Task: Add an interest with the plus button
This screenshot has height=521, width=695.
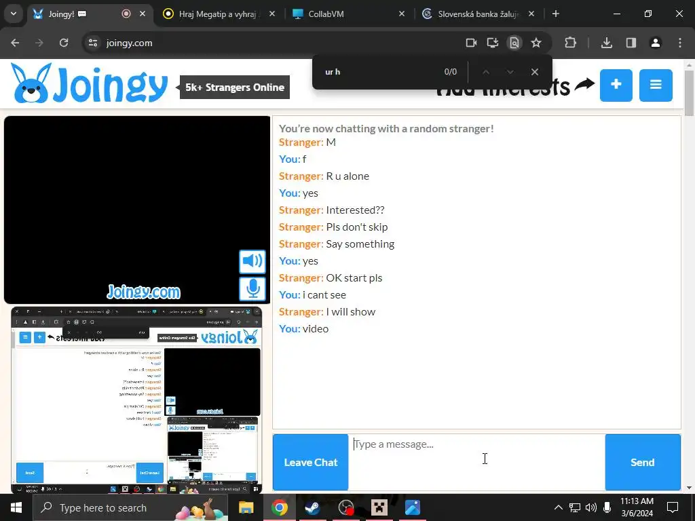Action: (x=616, y=85)
